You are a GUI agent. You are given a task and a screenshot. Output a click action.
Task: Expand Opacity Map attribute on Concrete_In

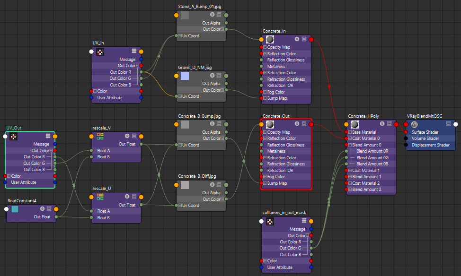(265, 47)
